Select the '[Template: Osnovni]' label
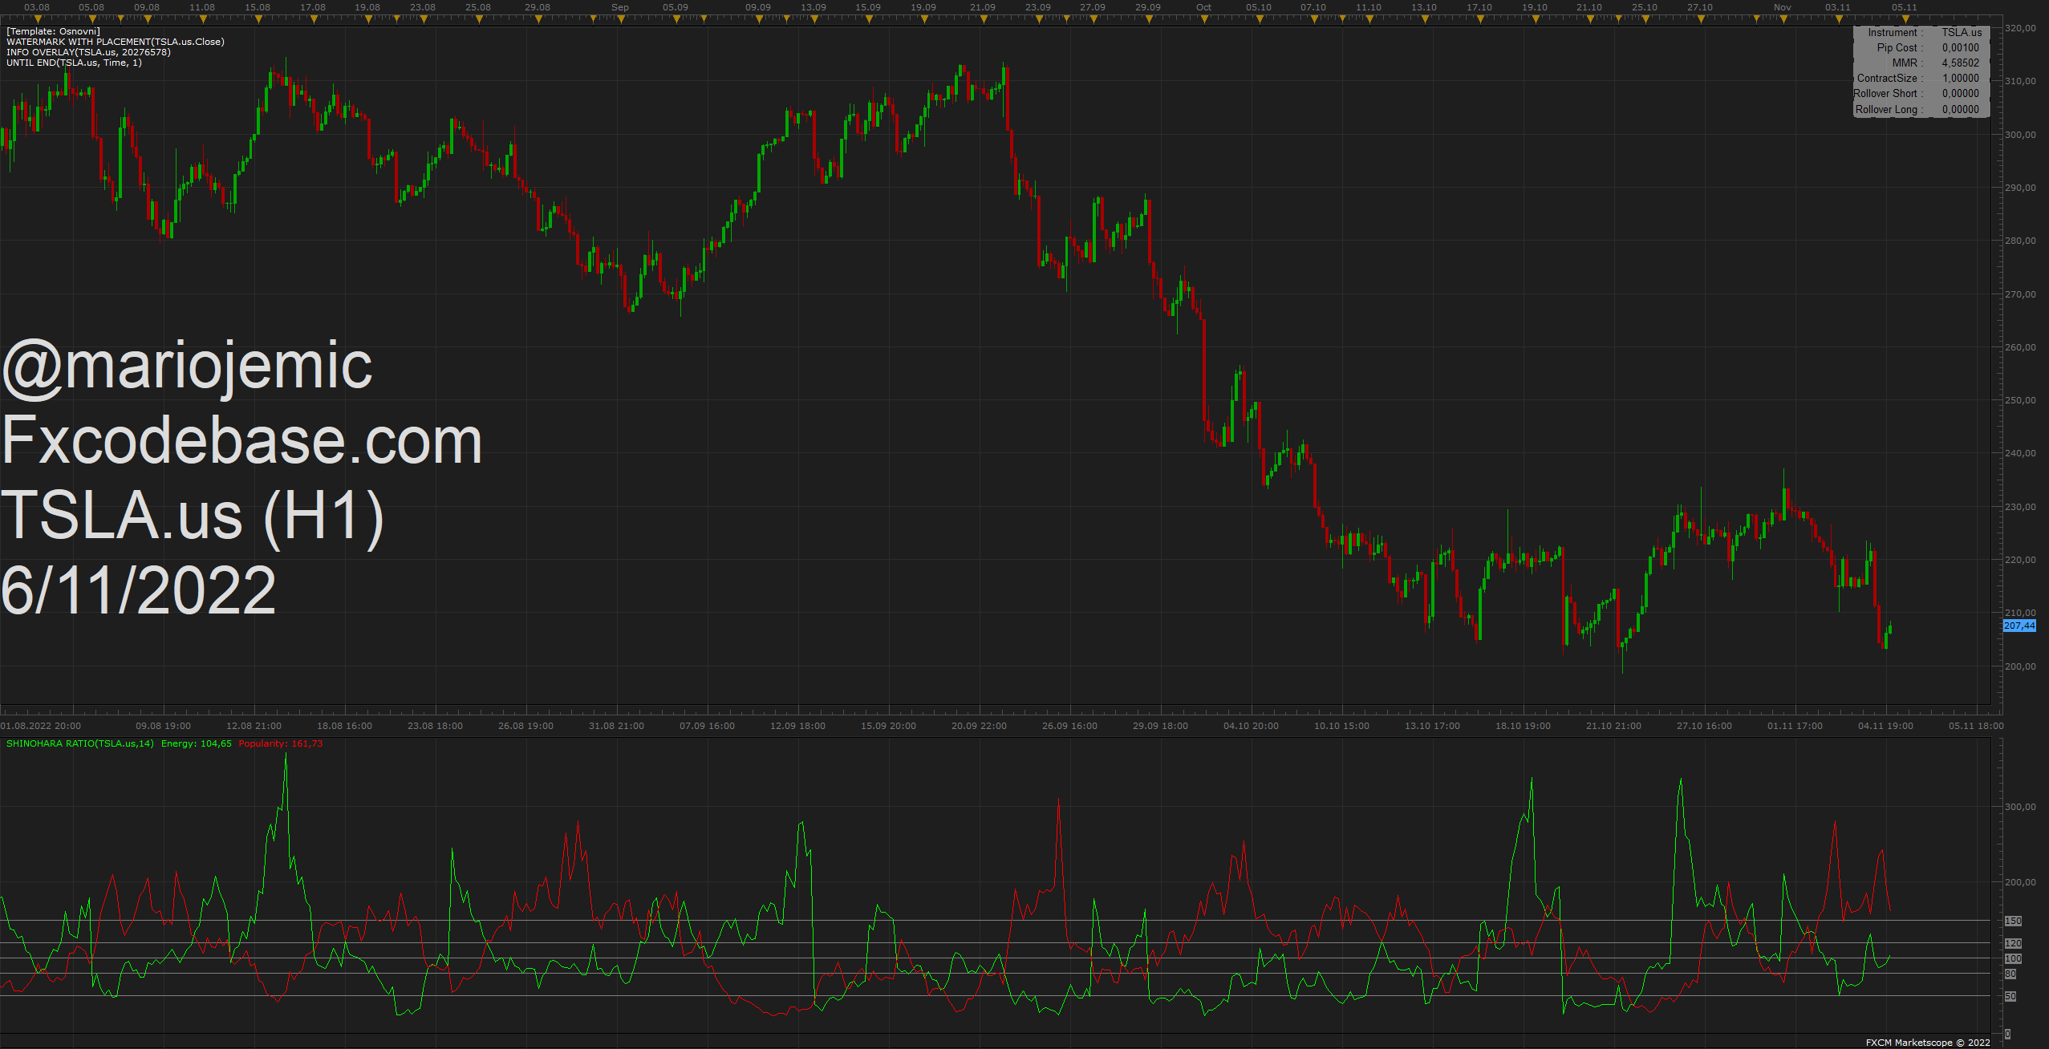Screen dimensions: 2049x1049 point(53,31)
